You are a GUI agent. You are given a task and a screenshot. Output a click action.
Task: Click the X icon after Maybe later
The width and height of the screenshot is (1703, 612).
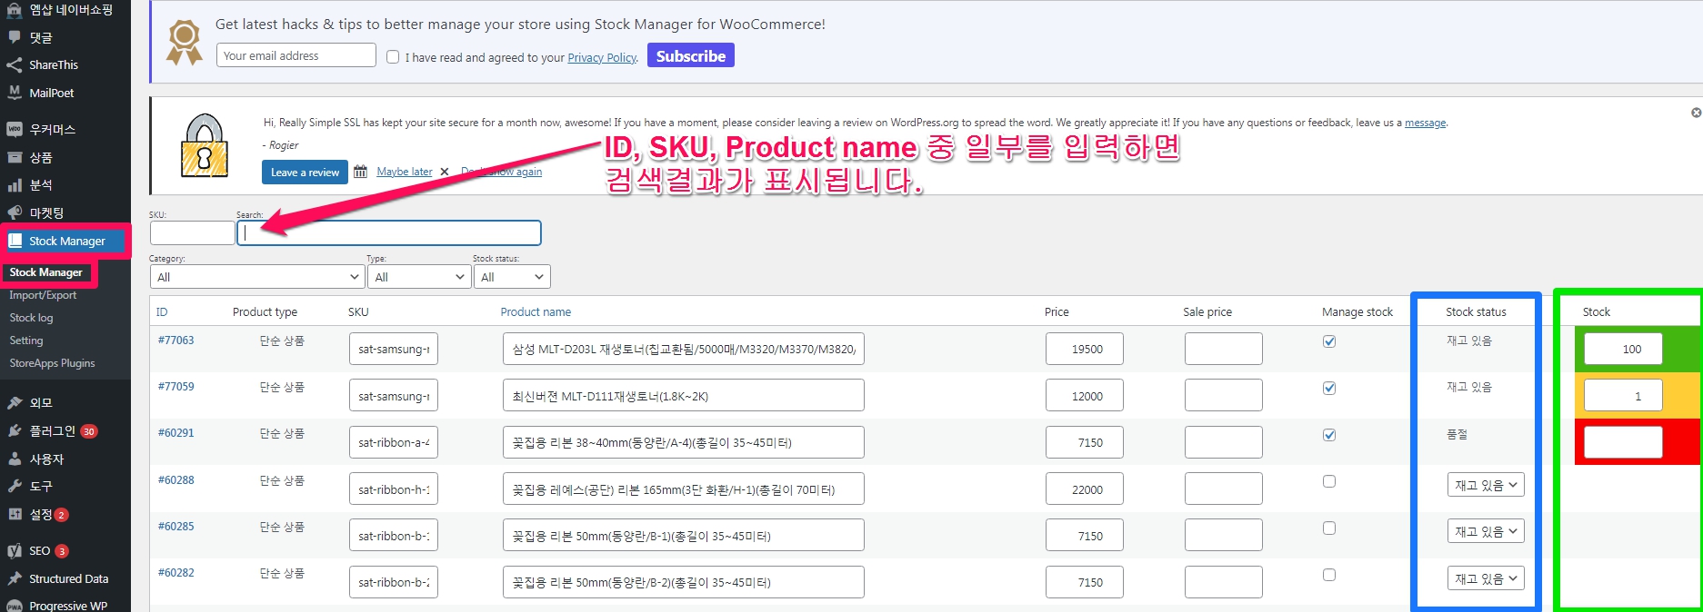point(444,172)
